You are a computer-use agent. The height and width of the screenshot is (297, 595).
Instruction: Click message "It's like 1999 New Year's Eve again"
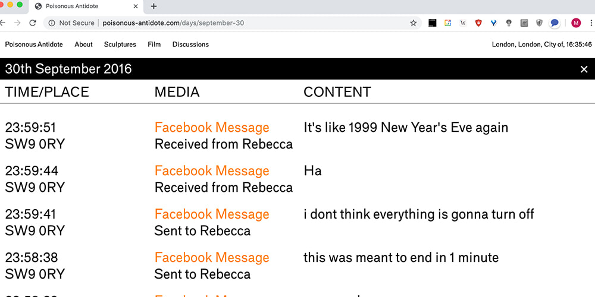point(406,128)
